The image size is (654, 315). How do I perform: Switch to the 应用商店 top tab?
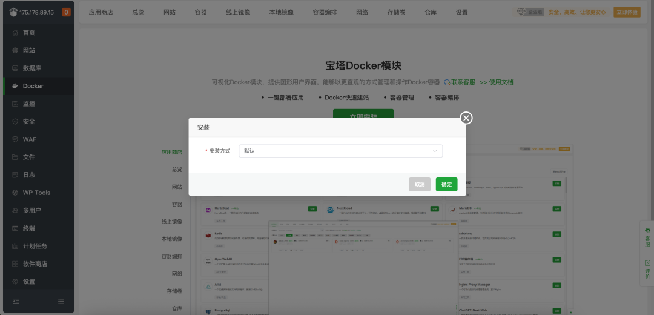(101, 12)
